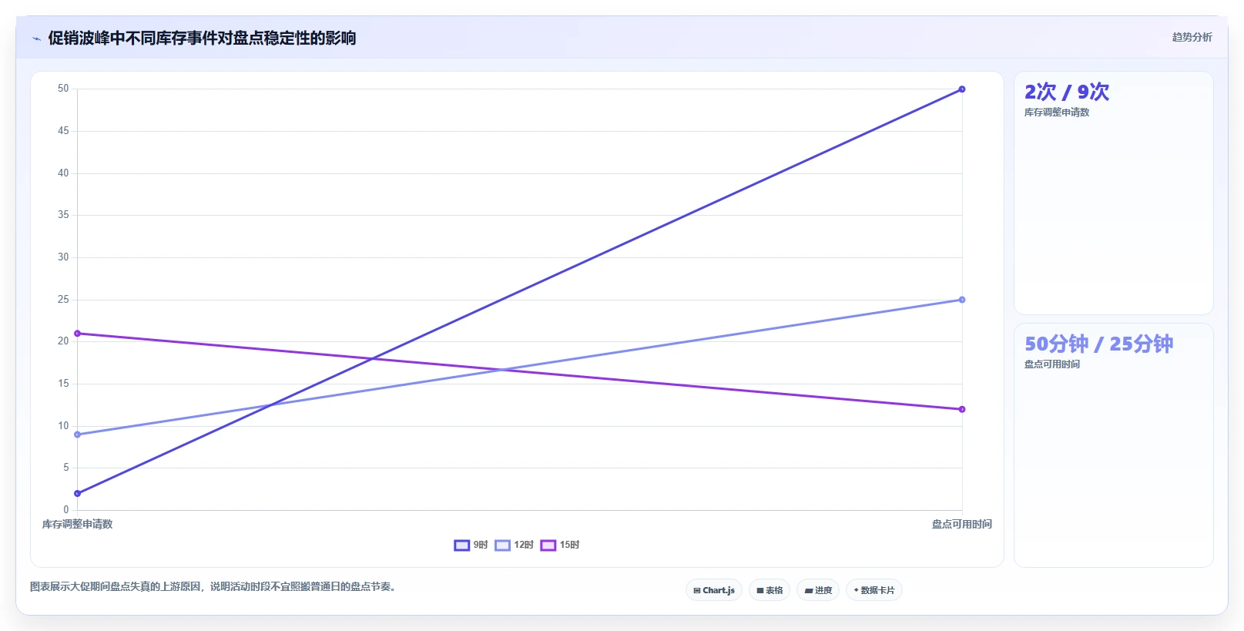Click the 12时 data point at value 9
This screenshot has height=631, width=1244.
point(77,435)
